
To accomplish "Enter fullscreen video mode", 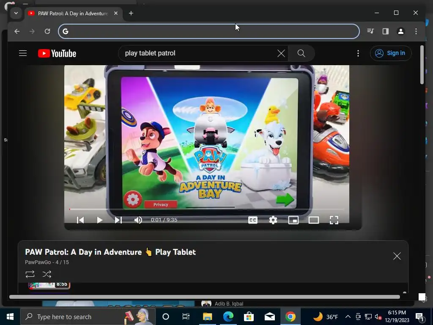I will click(334, 220).
